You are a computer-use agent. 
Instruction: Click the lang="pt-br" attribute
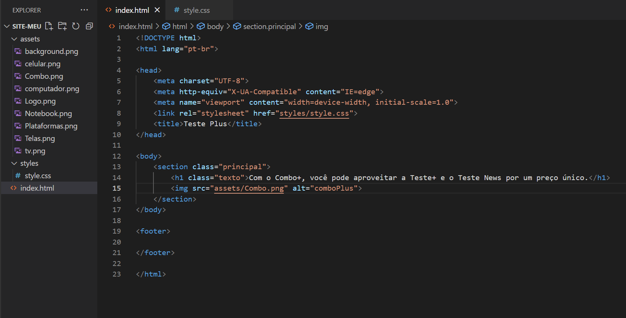pos(188,49)
